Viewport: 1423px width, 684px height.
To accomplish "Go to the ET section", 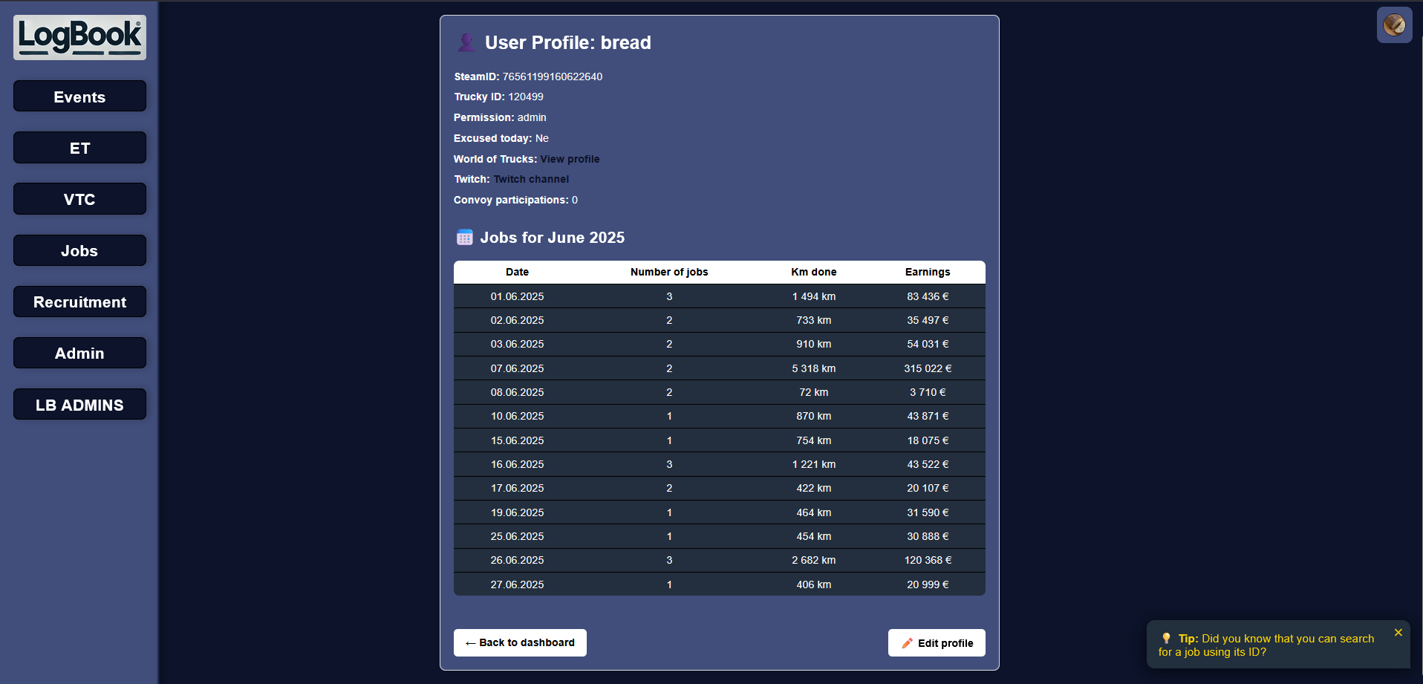I will (x=79, y=148).
